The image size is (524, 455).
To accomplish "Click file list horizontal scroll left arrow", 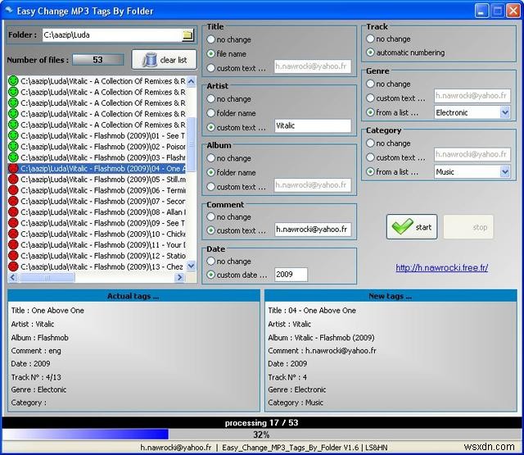I will point(13,277).
